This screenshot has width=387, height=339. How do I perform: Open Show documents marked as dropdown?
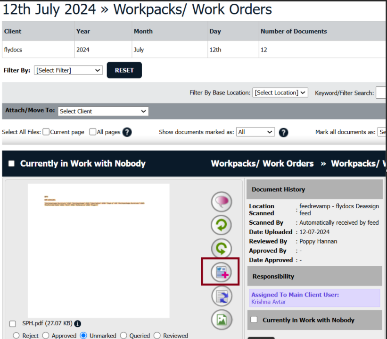(x=255, y=132)
